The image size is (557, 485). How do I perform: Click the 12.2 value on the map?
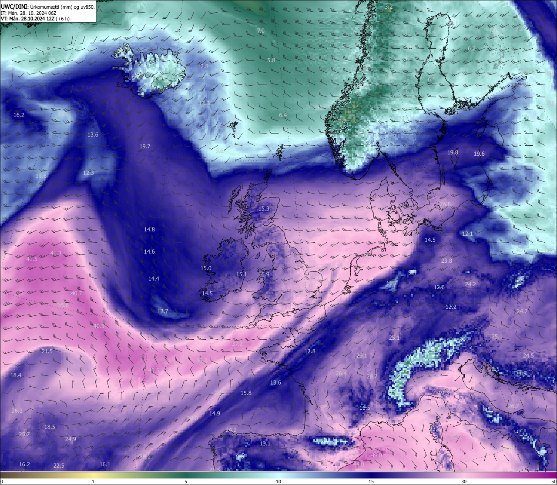[451, 307]
